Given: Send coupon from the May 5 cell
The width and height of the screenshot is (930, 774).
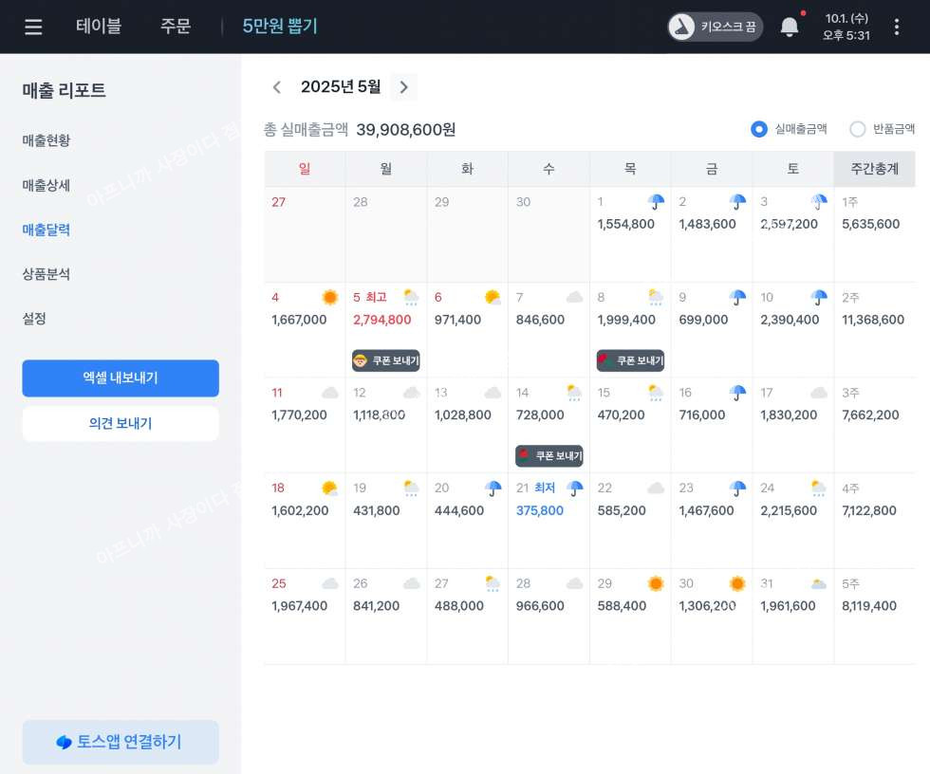Looking at the screenshot, I should tap(385, 360).
